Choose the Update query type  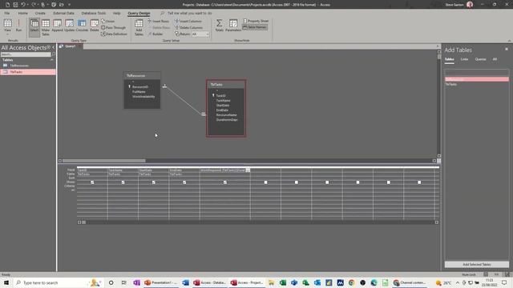click(x=70, y=26)
